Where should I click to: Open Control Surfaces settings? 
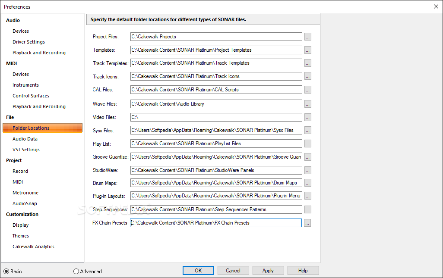pyautogui.click(x=31, y=96)
